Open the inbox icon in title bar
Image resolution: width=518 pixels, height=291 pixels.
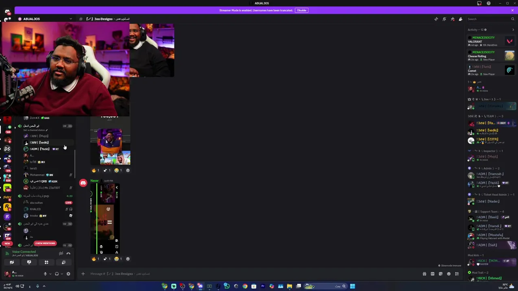(x=480, y=3)
